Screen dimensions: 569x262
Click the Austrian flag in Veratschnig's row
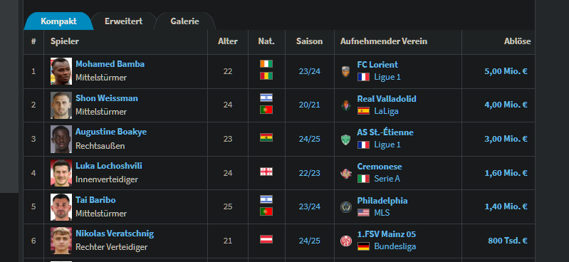click(x=266, y=239)
